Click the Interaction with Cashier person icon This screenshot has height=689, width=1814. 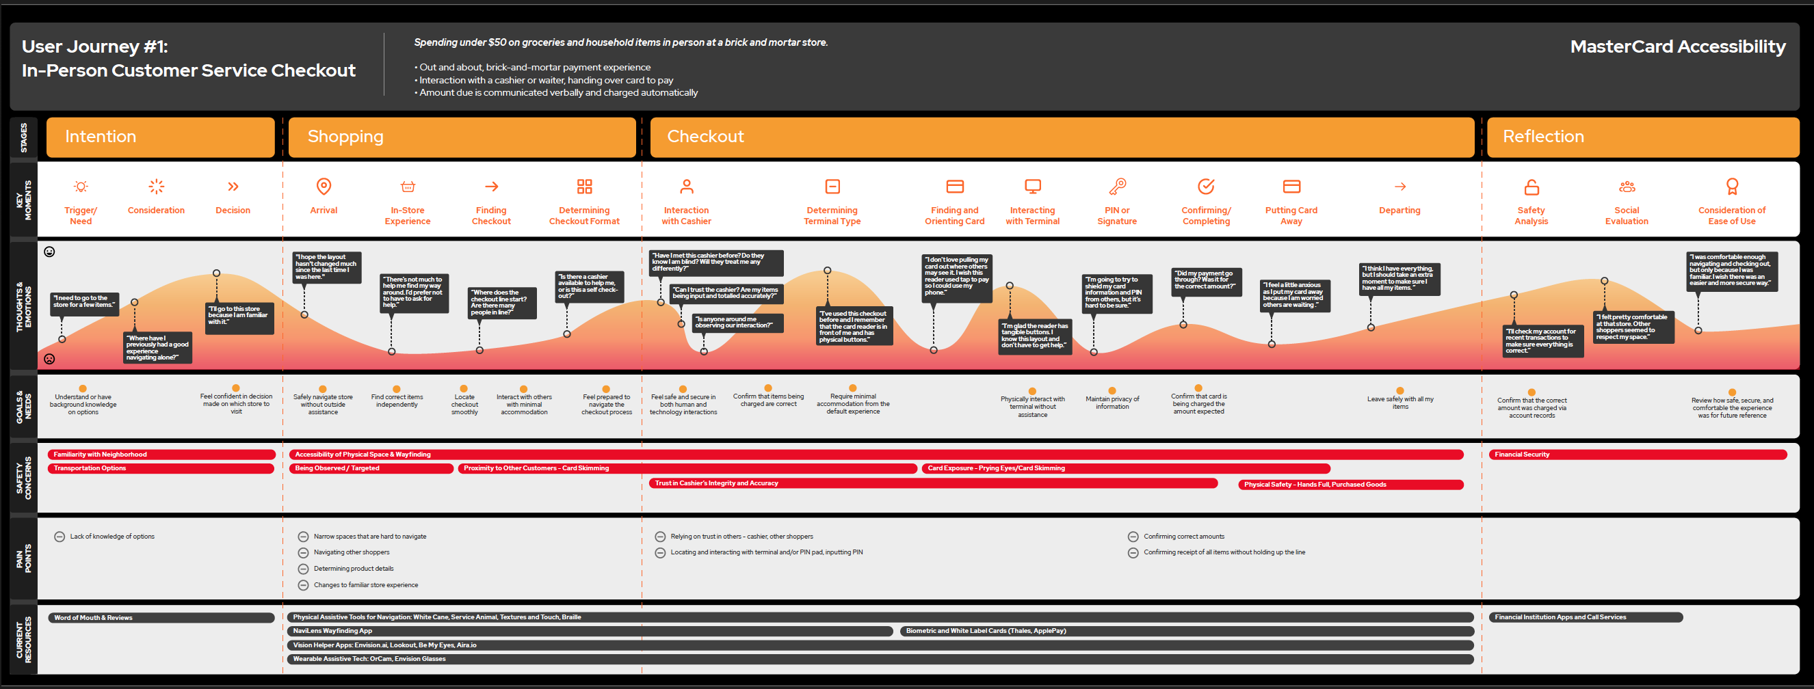tap(687, 187)
